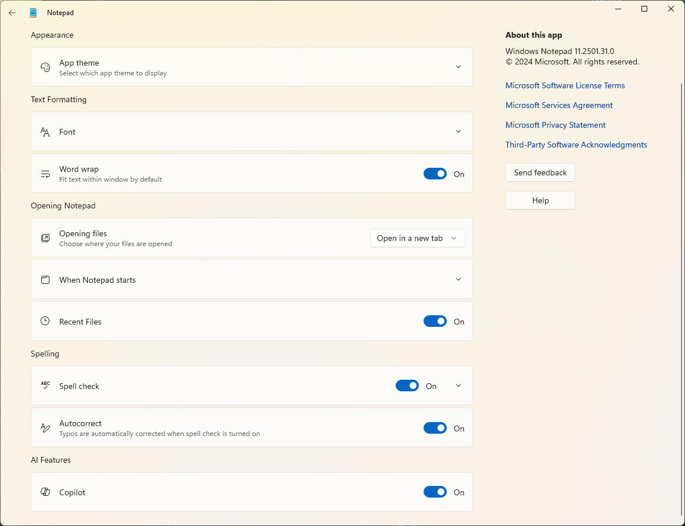Click the App theme palette icon
The image size is (685, 526).
point(45,67)
